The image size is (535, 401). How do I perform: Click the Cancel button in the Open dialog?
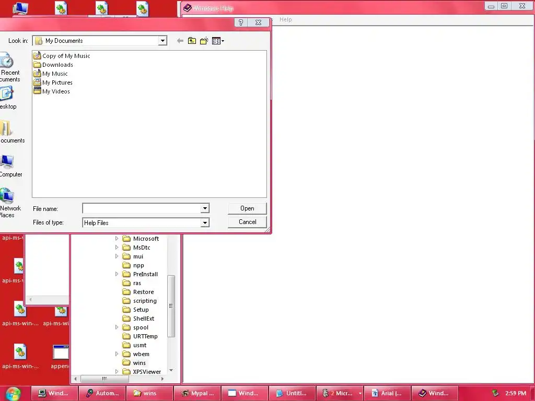click(x=247, y=222)
